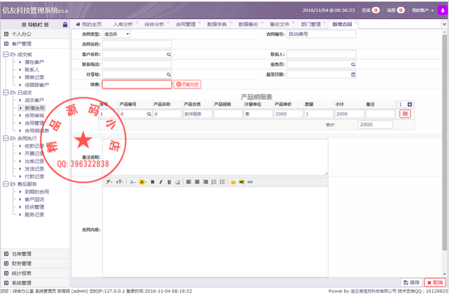449x294 pixels.
Task: Insert bulleted list in editor
Action: coord(222,182)
